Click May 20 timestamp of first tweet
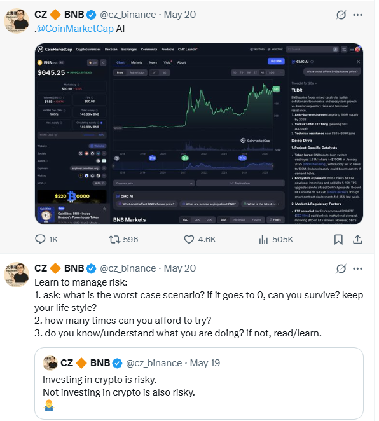Image resolution: width=379 pixels, height=421 pixels. coord(180,15)
